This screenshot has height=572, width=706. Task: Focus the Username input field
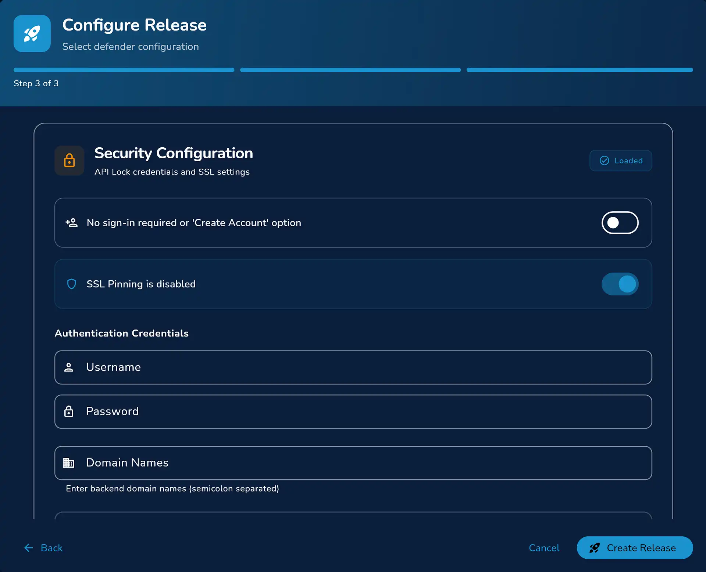tap(353, 367)
